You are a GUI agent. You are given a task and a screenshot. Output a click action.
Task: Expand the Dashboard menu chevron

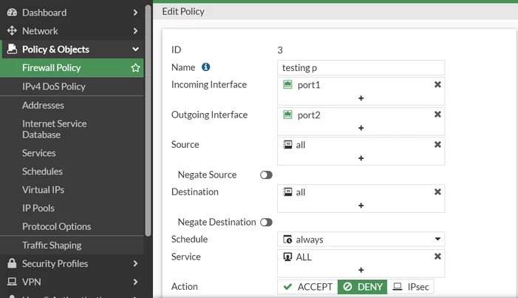pyautogui.click(x=135, y=13)
